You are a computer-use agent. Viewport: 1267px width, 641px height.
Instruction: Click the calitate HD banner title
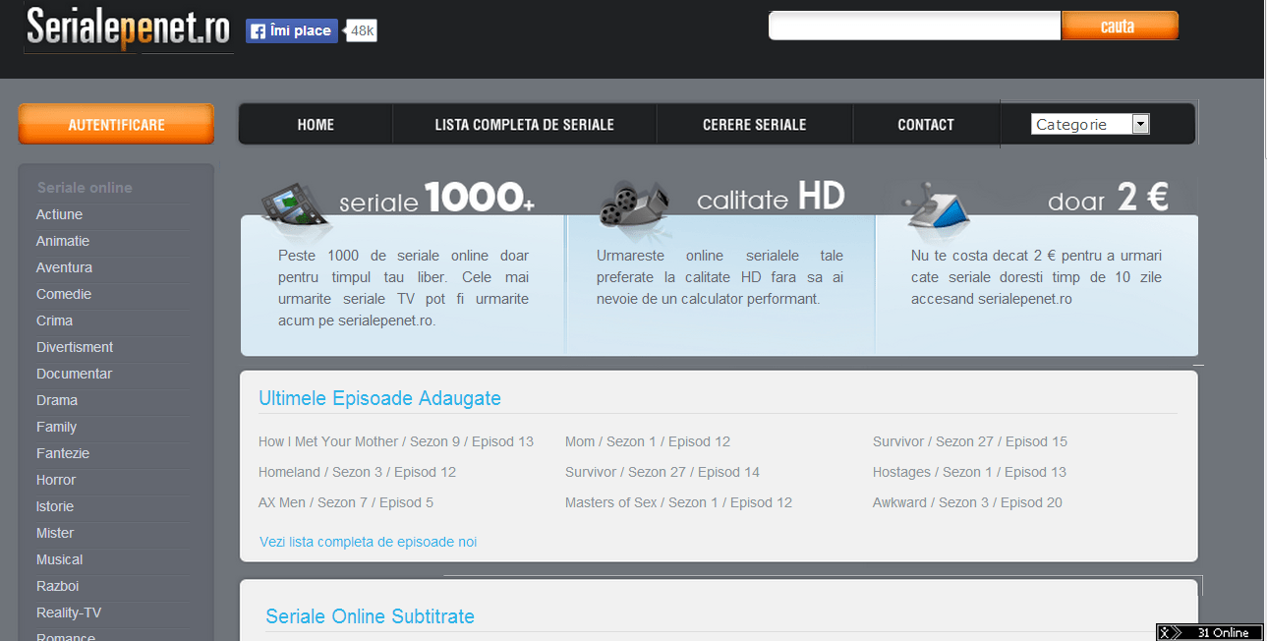pos(771,198)
